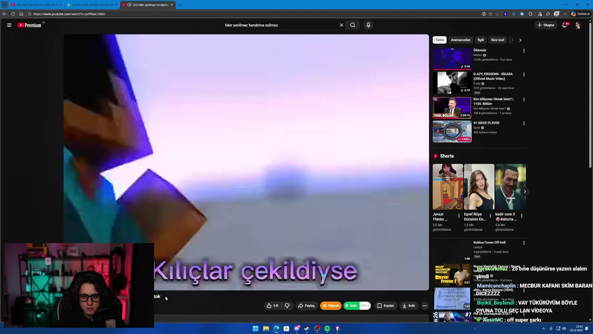Open options menu for SİGARA video

pyautogui.click(x=524, y=74)
